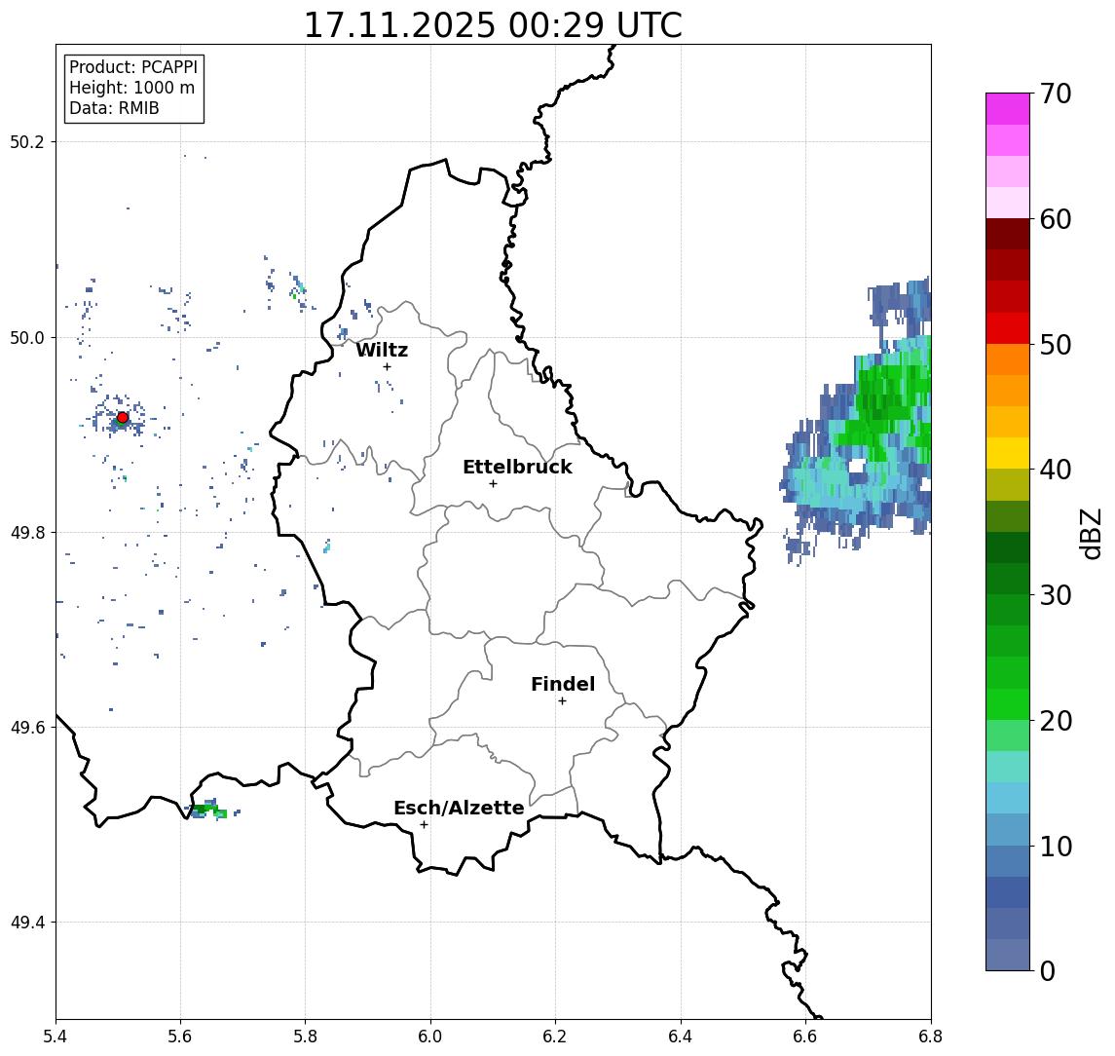Click the 49.4 latitude axis label
Screen dimensions: 1115x1056
pos(27,923)
